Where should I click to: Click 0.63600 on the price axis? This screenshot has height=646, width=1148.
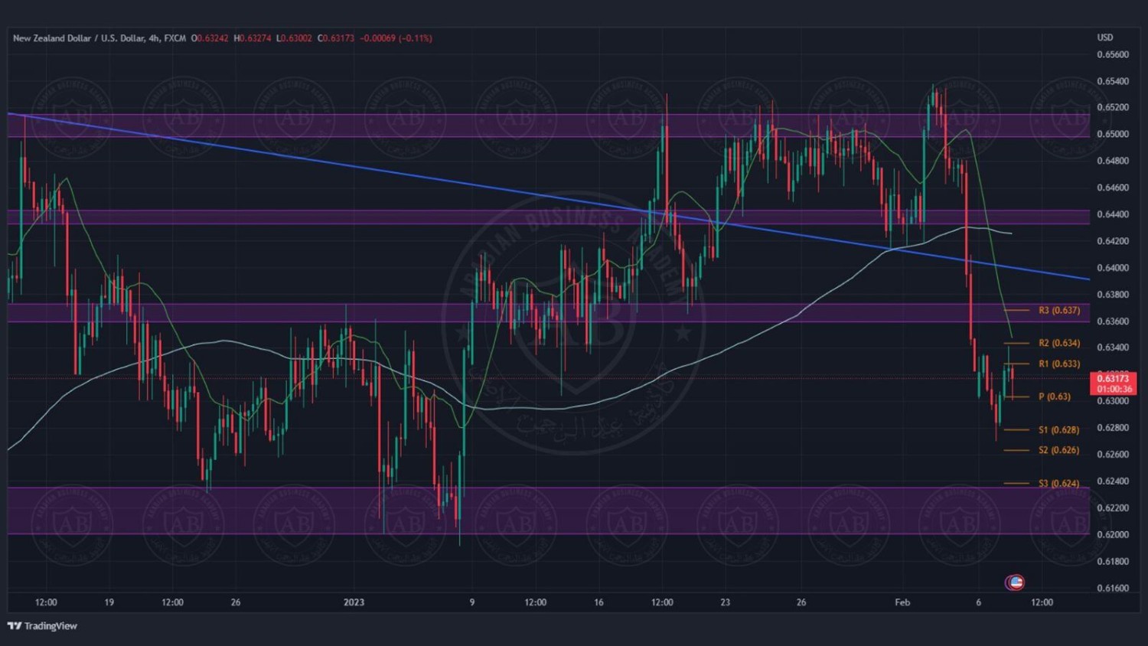pyautogui.click(x=1113, y=321)
